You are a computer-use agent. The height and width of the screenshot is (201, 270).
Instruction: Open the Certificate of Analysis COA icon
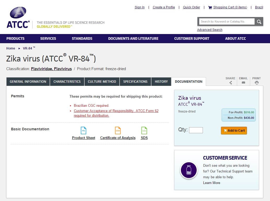(118, 130)
